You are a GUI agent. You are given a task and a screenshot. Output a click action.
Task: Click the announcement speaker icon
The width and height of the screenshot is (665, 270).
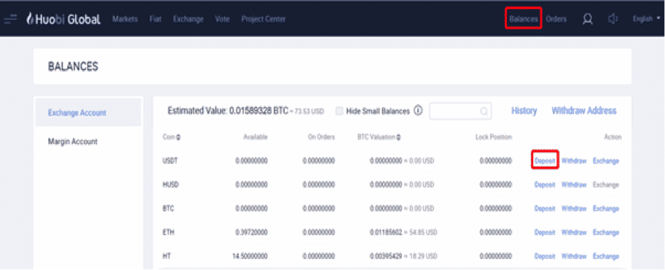[x=612, y=19]
